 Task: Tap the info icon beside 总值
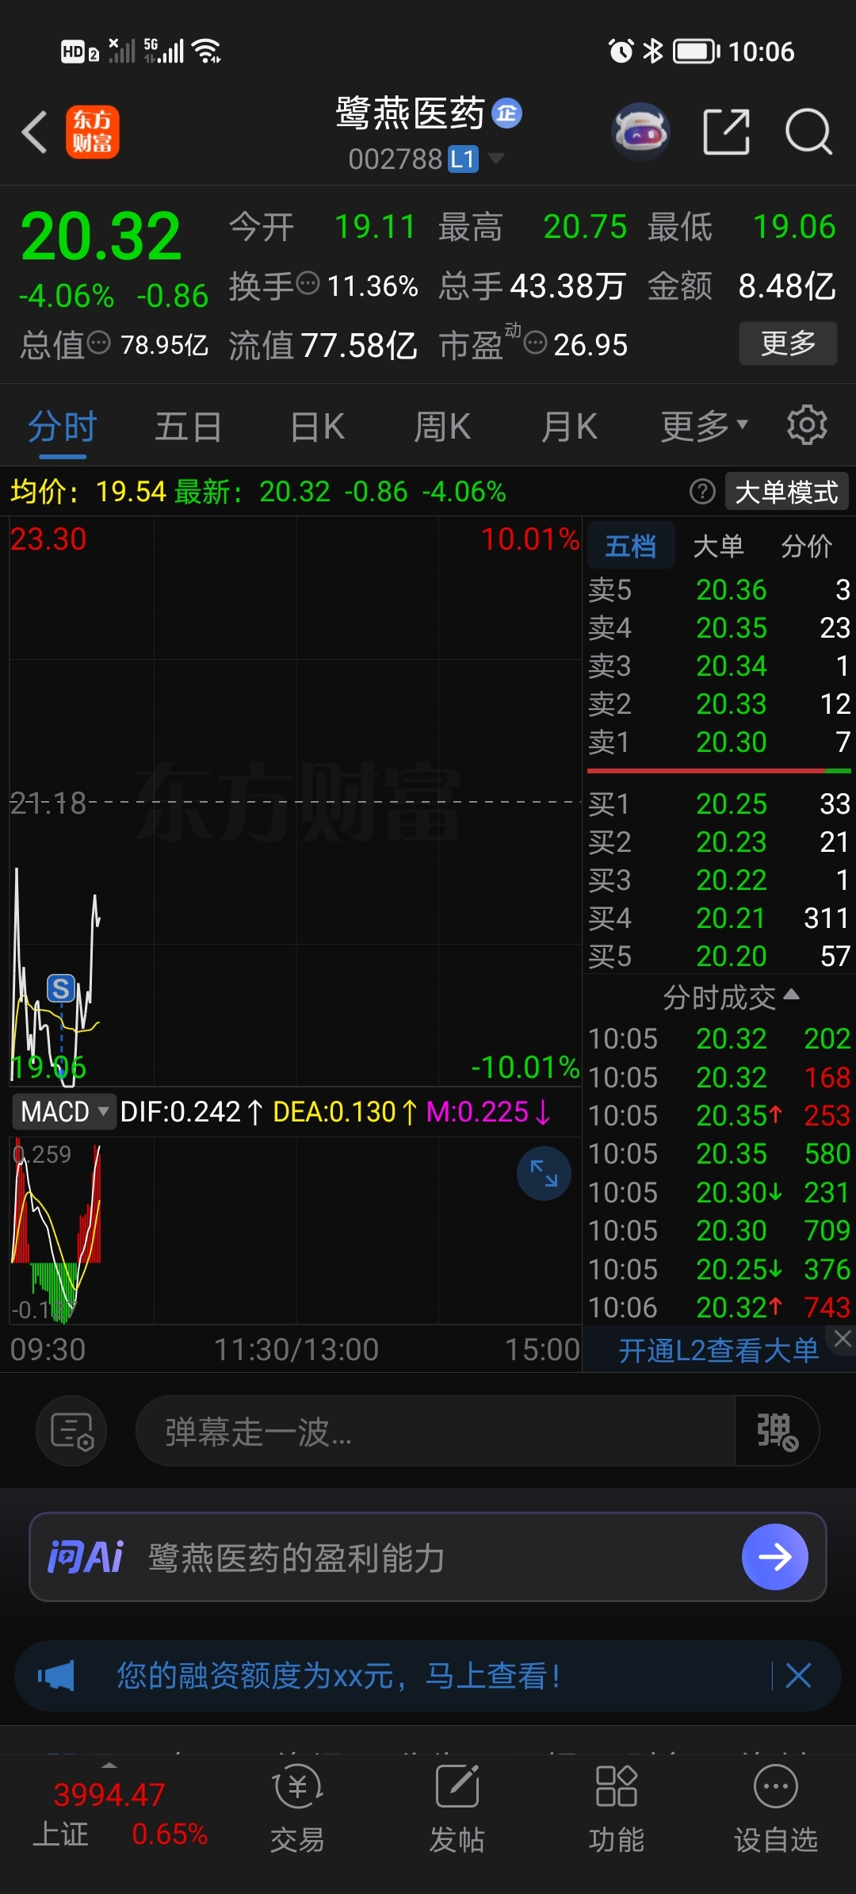98,343
